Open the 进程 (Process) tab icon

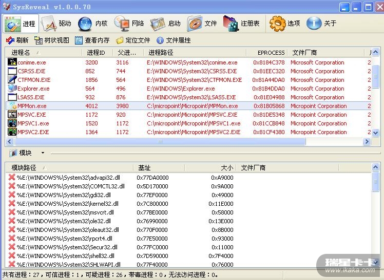click(13, 24)
